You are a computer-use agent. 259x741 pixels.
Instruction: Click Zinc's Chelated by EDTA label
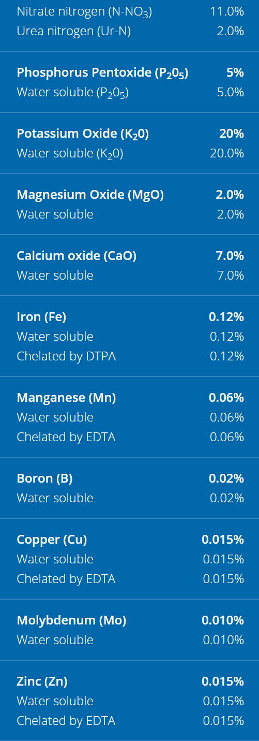tap(66, 721)
